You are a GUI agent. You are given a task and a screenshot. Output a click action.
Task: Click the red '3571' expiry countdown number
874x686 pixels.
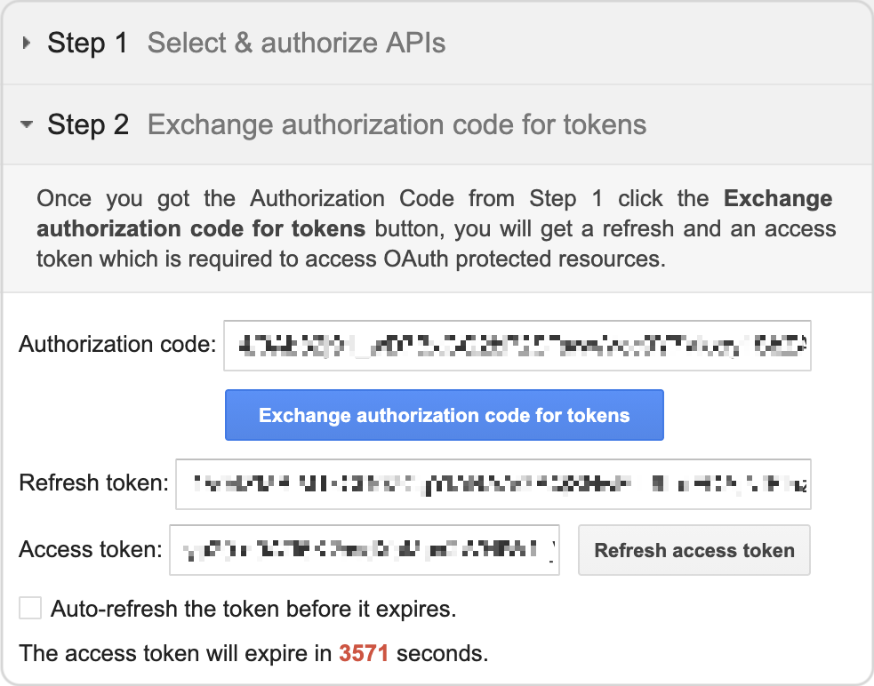click(364, 653)
